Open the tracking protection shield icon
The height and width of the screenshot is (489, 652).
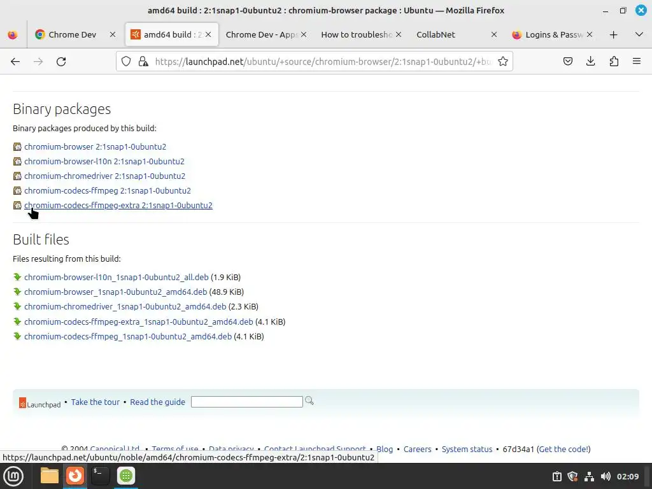126,62
